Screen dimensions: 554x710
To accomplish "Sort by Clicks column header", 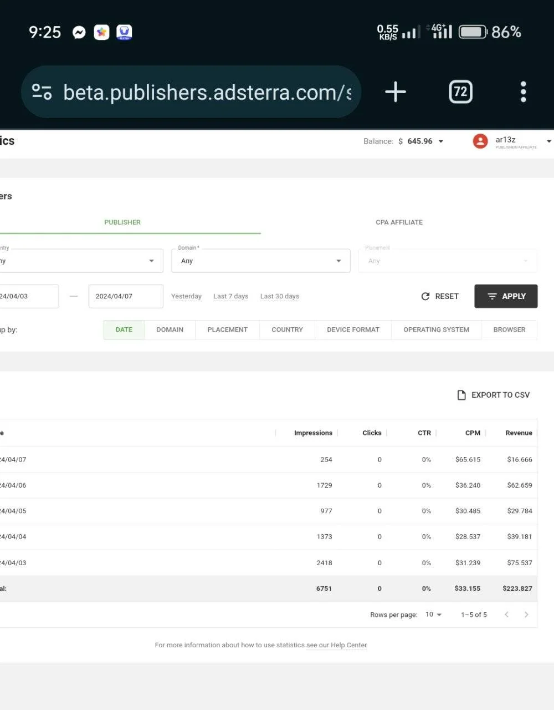I will (372, 433).
